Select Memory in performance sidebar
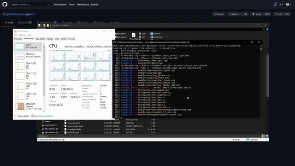The image size is (295, 166). point(28,56)
